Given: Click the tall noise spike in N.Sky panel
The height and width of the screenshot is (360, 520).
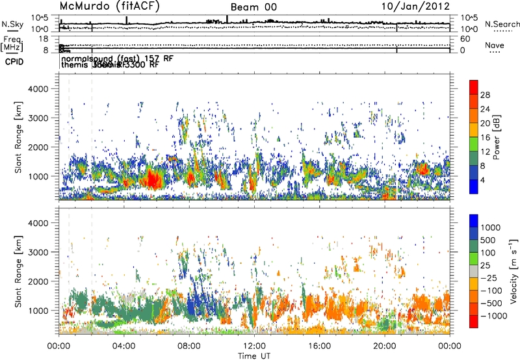Looking at the screenshot, I should (227, 19).
